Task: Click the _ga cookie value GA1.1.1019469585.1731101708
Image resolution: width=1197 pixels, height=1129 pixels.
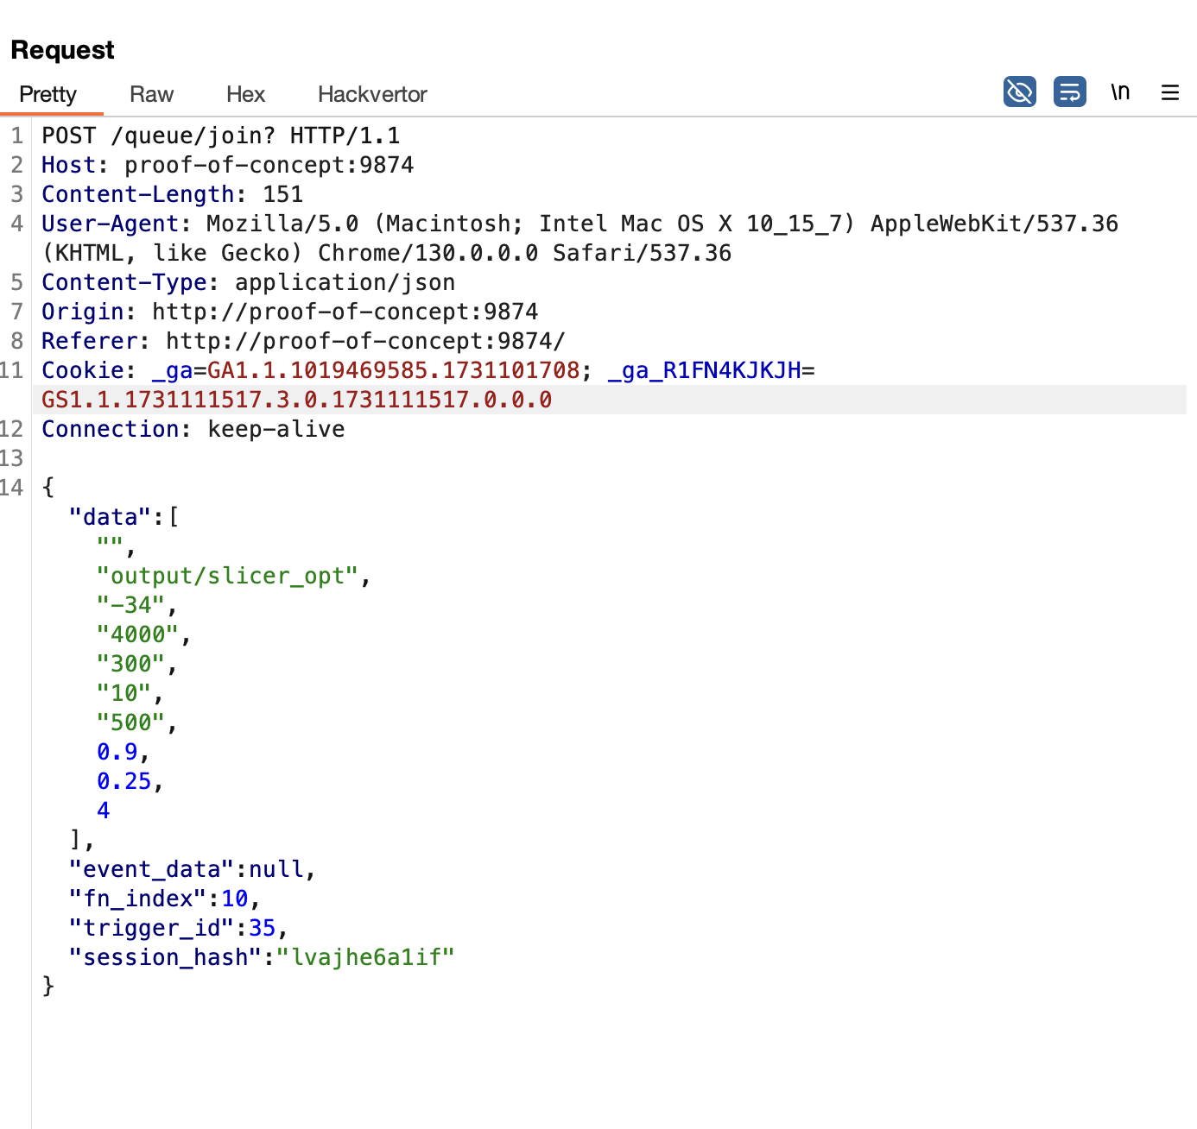Action: [394, 370]
